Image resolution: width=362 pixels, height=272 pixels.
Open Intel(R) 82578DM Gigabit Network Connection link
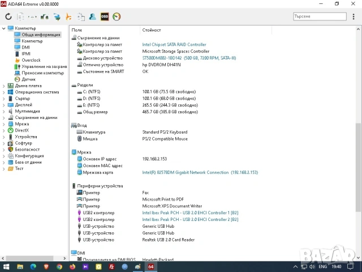(200, 172)
